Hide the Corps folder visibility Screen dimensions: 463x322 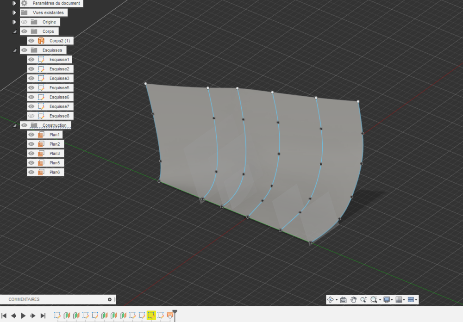click(24, 31)
